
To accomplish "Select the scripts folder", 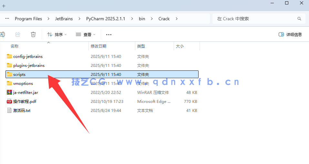I will 102,74.
